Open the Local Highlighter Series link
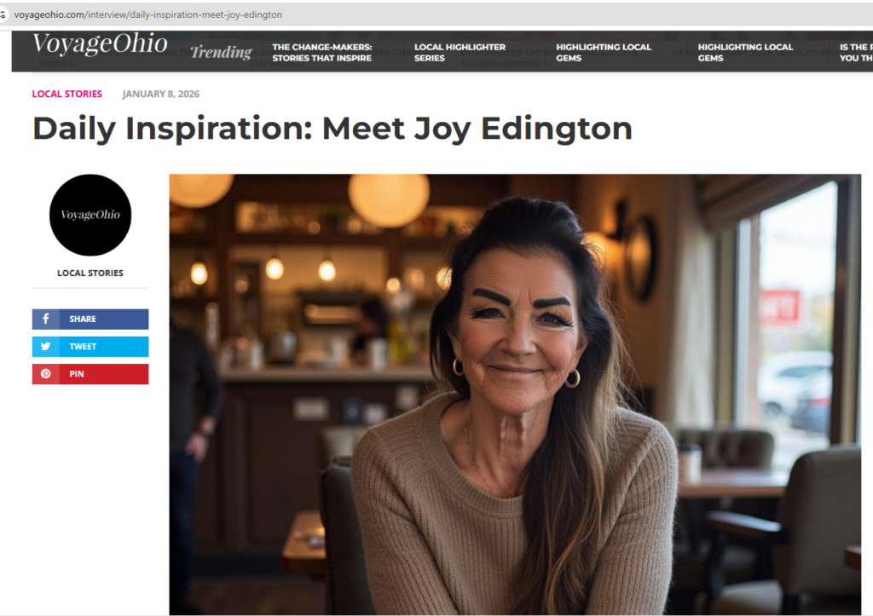The width and height of the screenshot is (873, 616). [x=460, y=52]
